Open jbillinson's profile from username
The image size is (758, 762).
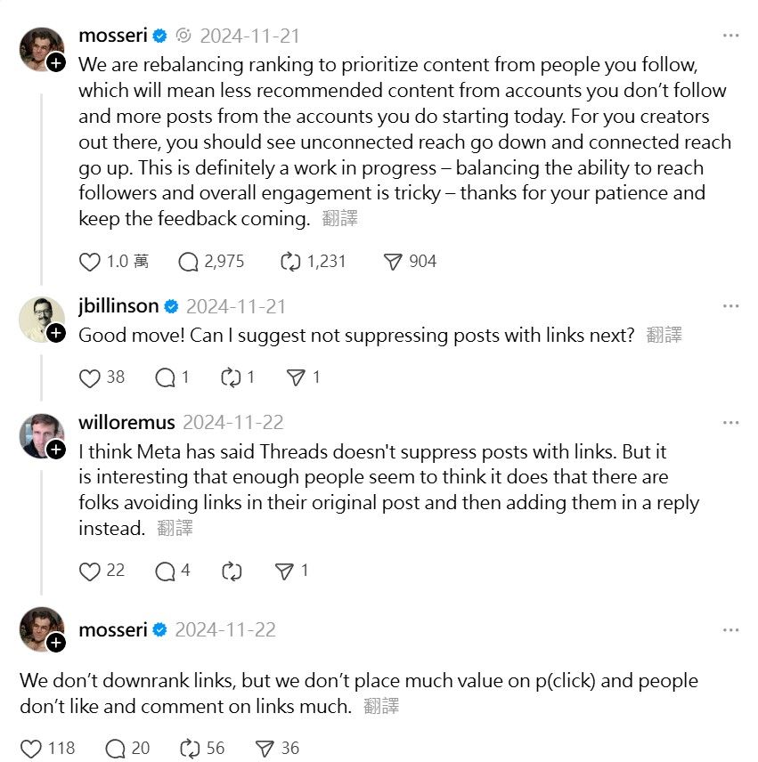click(118, 306)
